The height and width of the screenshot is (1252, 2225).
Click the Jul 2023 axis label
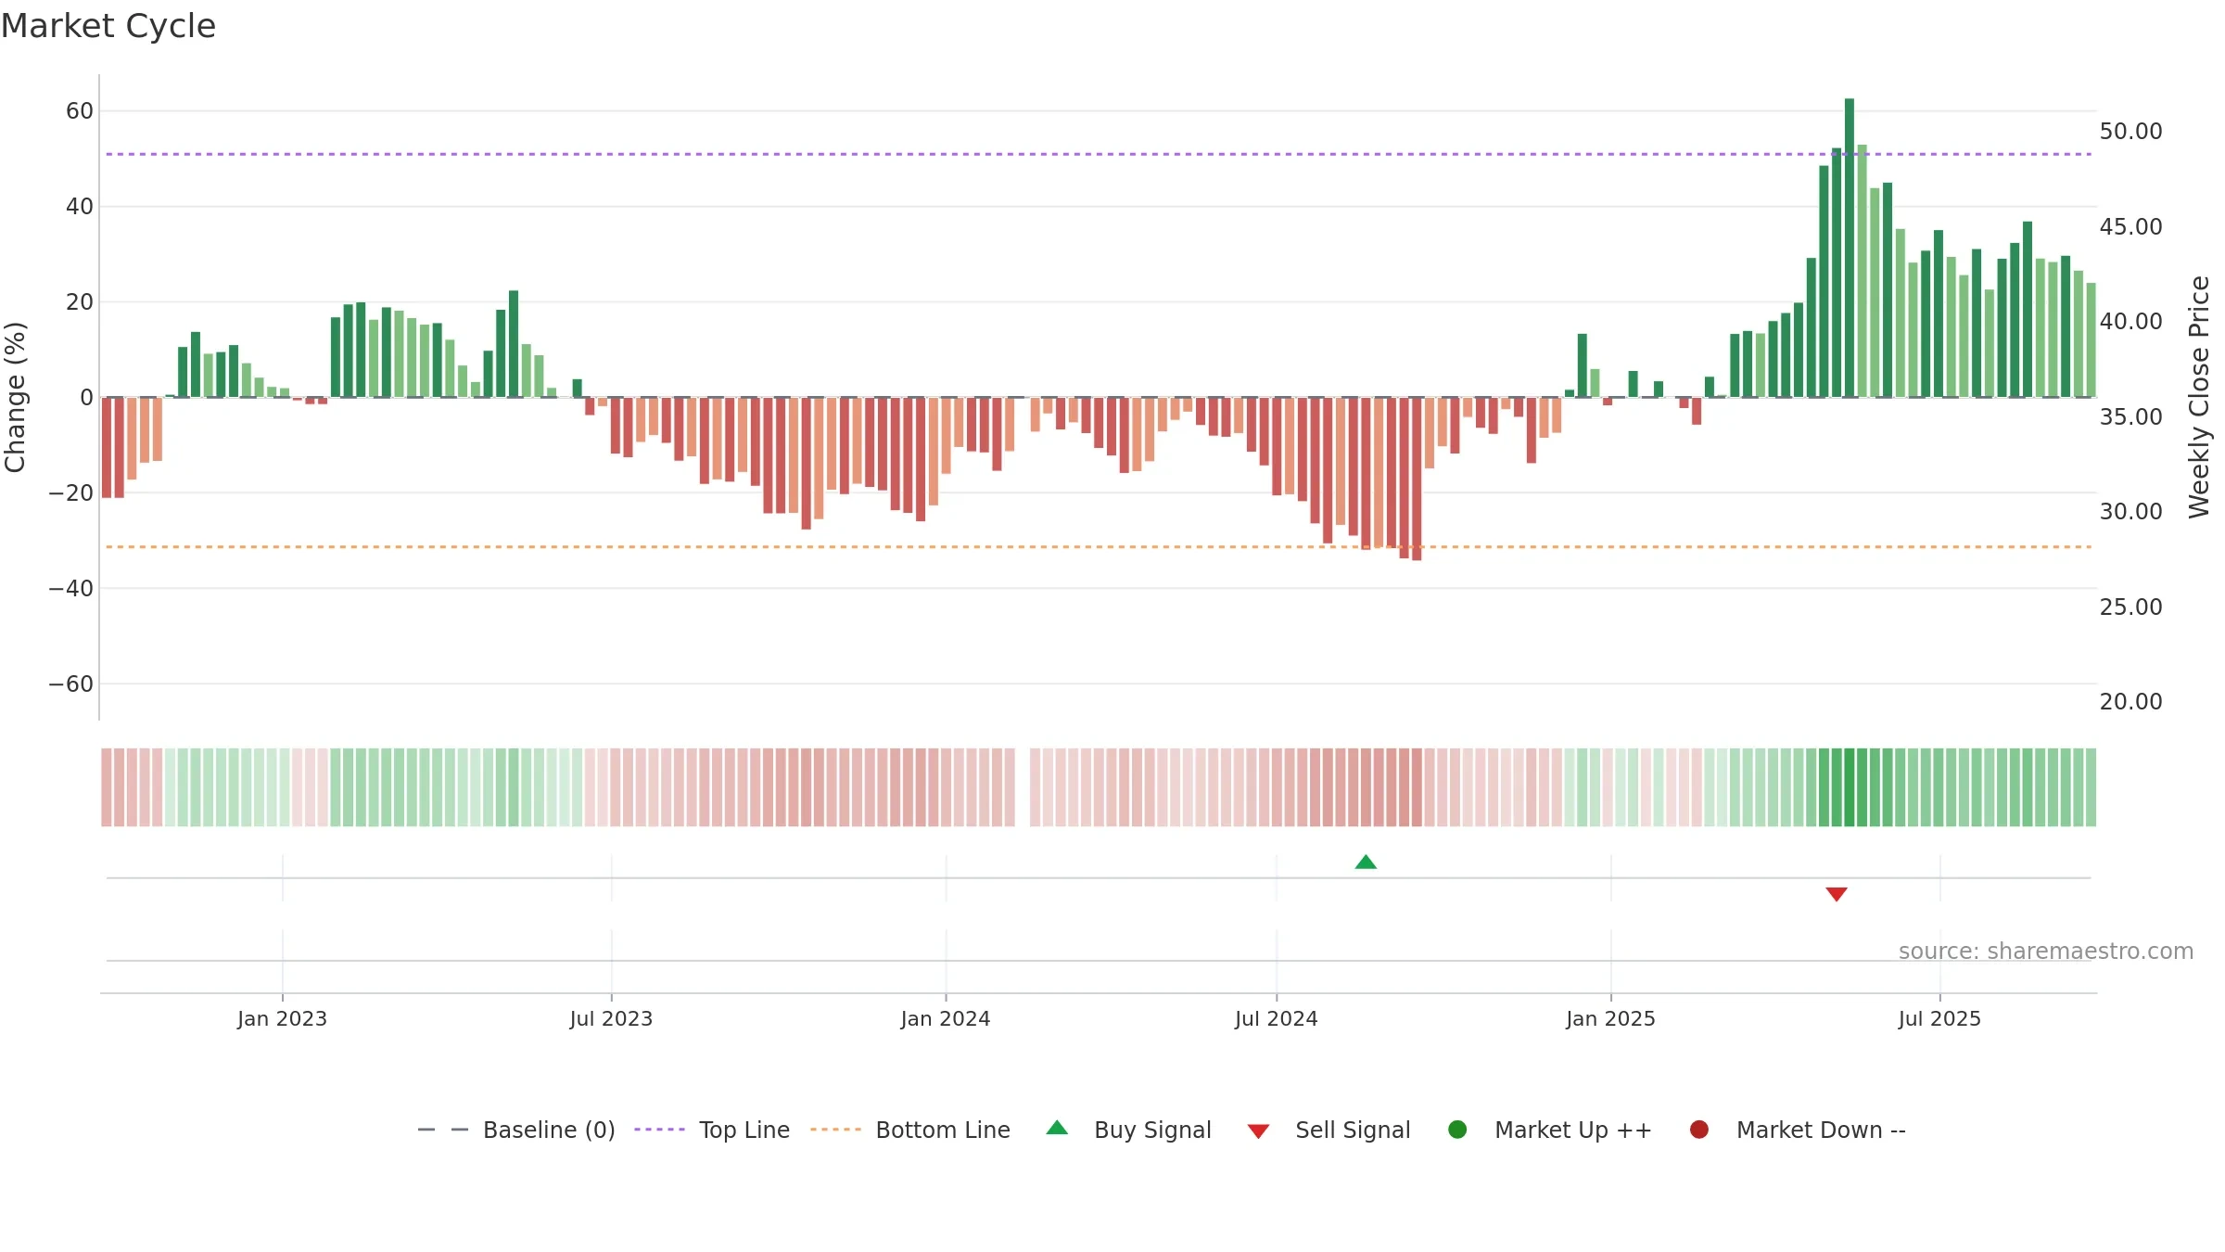(x=611, y=1018)
